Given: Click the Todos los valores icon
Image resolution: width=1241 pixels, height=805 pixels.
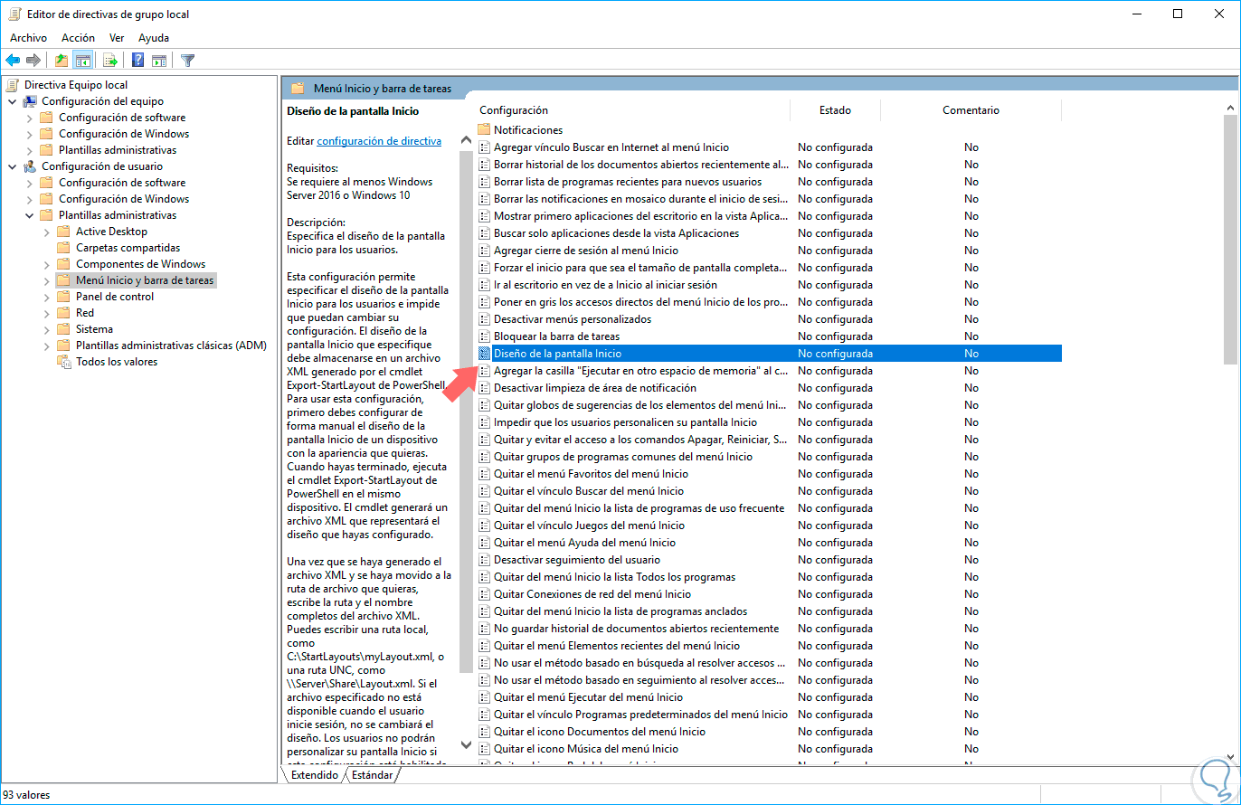Looking at the screenshot, I should pos(64,362).
